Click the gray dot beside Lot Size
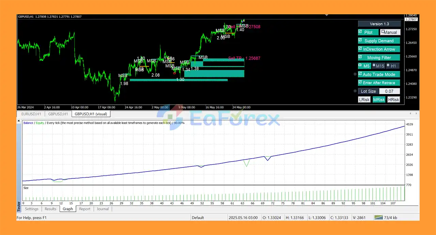The height and width of the screenshot is (235, 436). (355, 91)
